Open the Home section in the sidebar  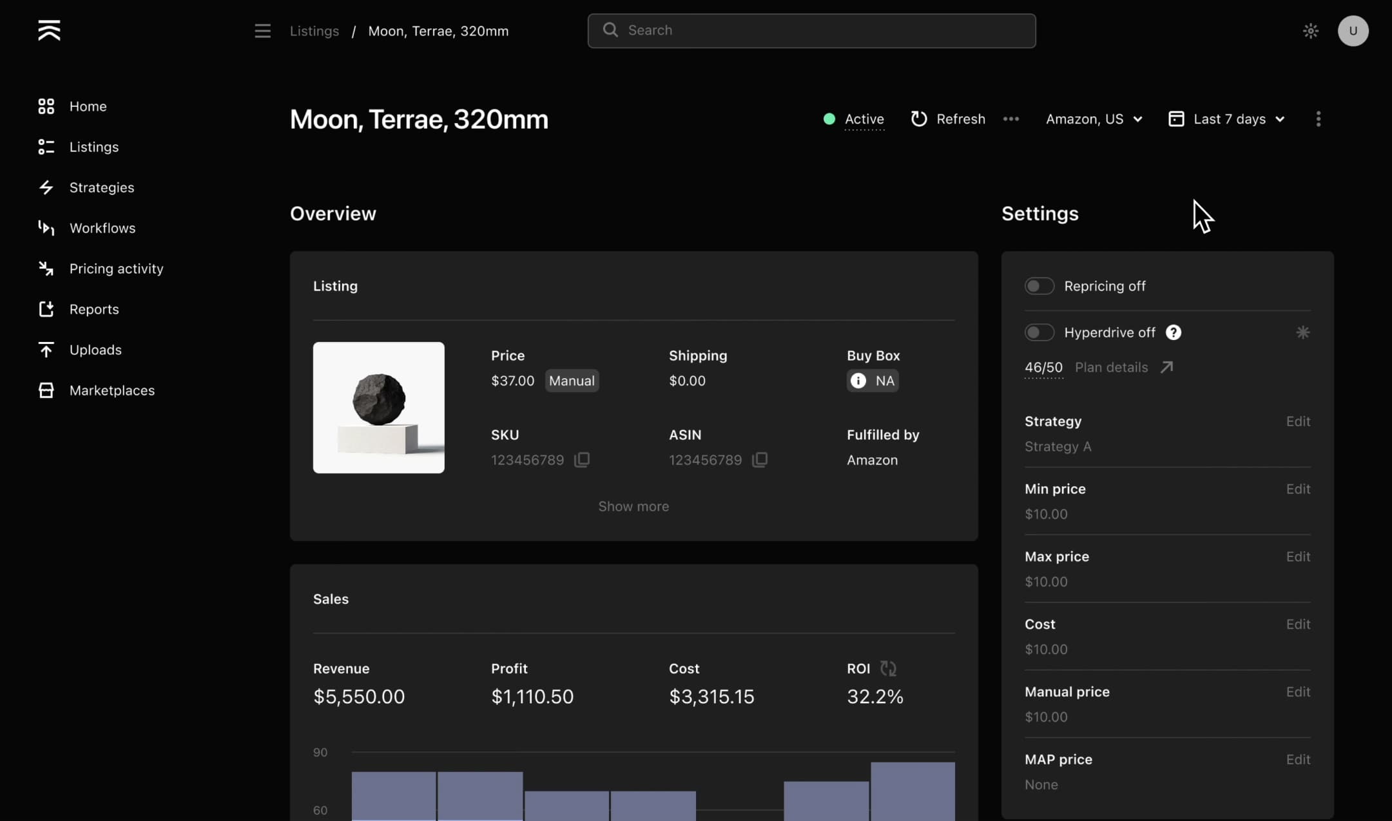pos(88,106)
